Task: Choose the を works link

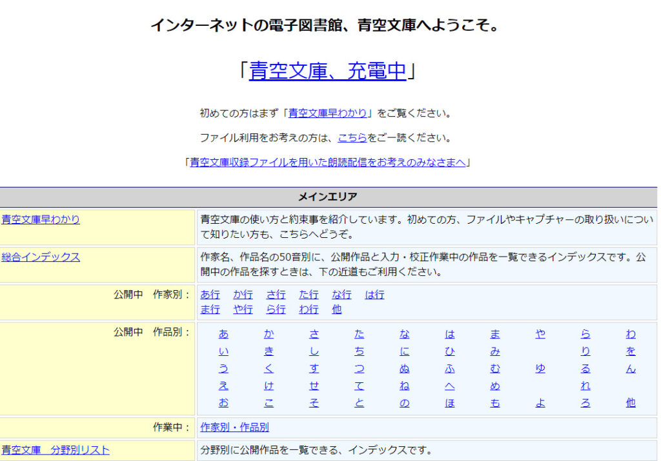Action: point(631,351)
